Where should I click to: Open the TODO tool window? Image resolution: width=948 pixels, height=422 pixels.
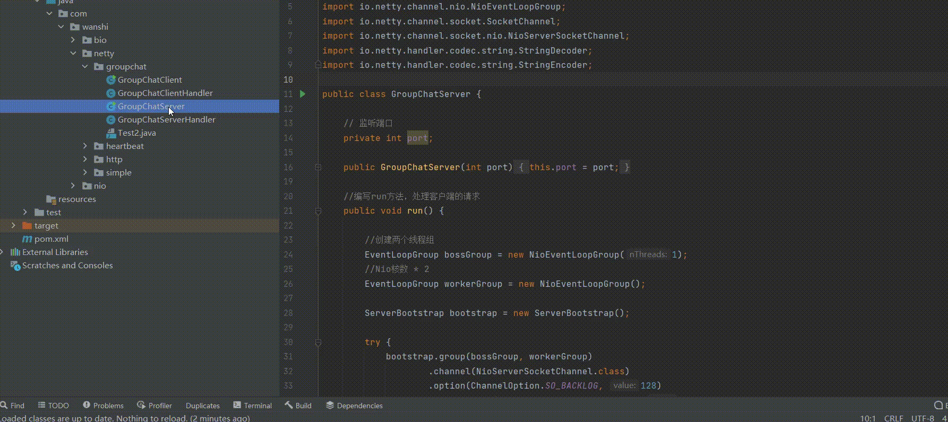54,406
